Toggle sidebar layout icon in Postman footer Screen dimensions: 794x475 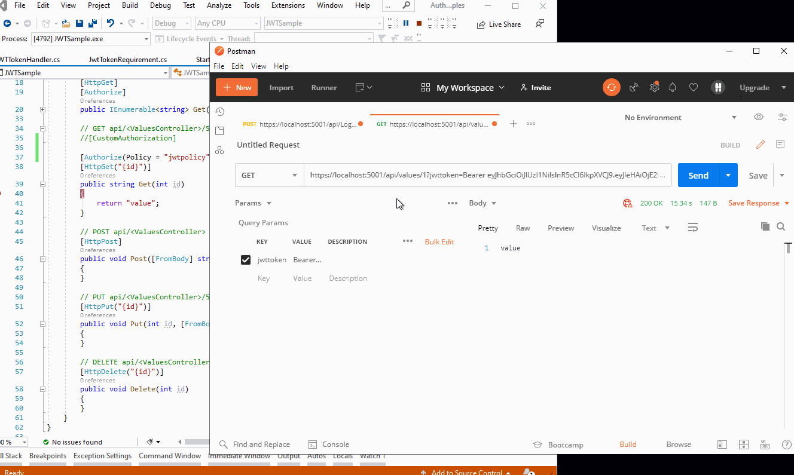click(722, 445)
